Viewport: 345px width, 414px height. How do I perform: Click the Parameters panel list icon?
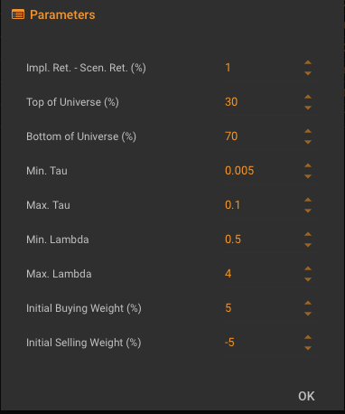pos(18,14)
